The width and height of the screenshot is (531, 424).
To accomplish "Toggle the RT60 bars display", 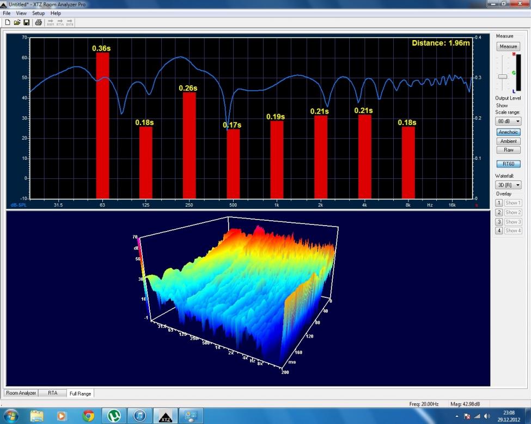I will tap(508, 164).
